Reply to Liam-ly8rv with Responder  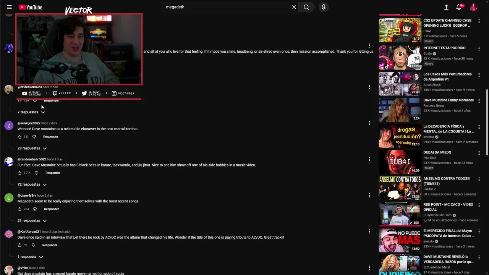click(x=52, y=209)
